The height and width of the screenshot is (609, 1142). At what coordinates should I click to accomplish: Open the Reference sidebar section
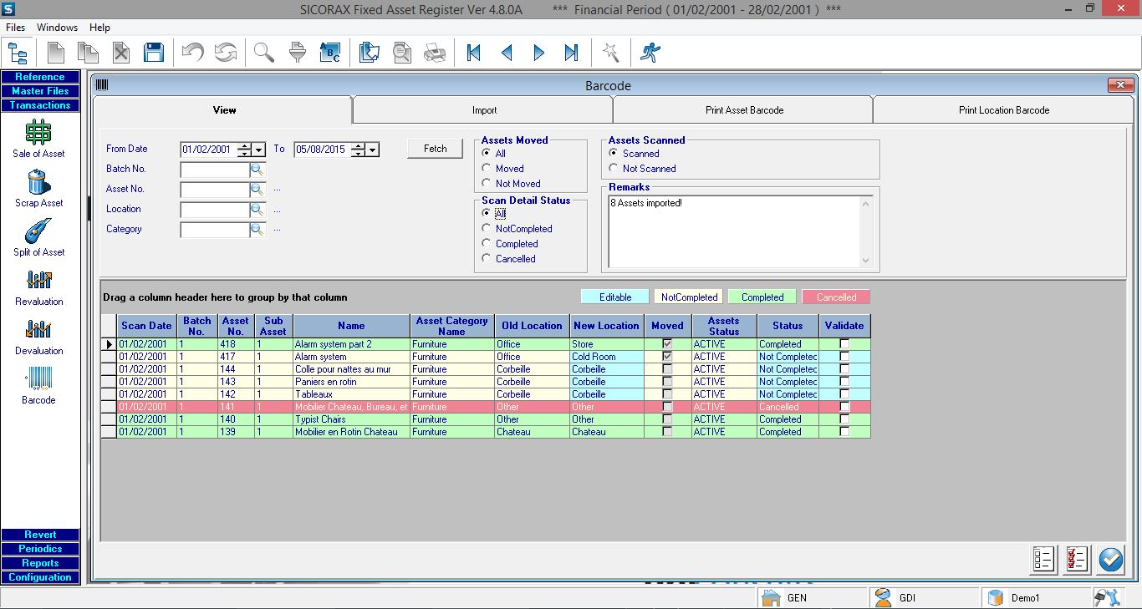[x=40, y=77]
